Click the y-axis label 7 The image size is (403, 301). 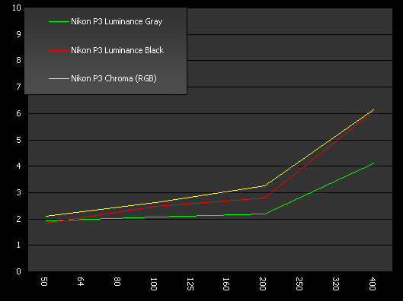pyautogui.click(x=18, y=87)
